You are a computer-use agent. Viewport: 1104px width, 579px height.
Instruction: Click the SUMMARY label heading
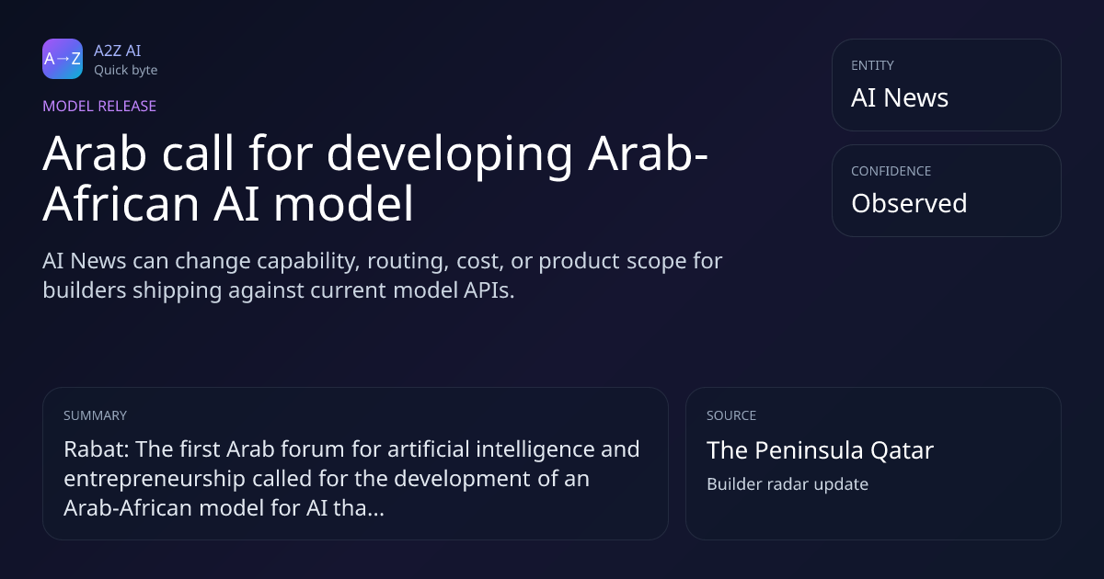point(96,415)
